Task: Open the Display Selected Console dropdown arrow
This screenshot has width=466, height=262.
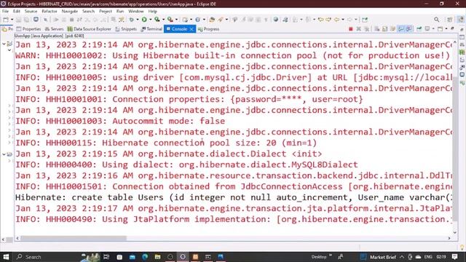Action: pyautogui.click(x=433, y=29)
